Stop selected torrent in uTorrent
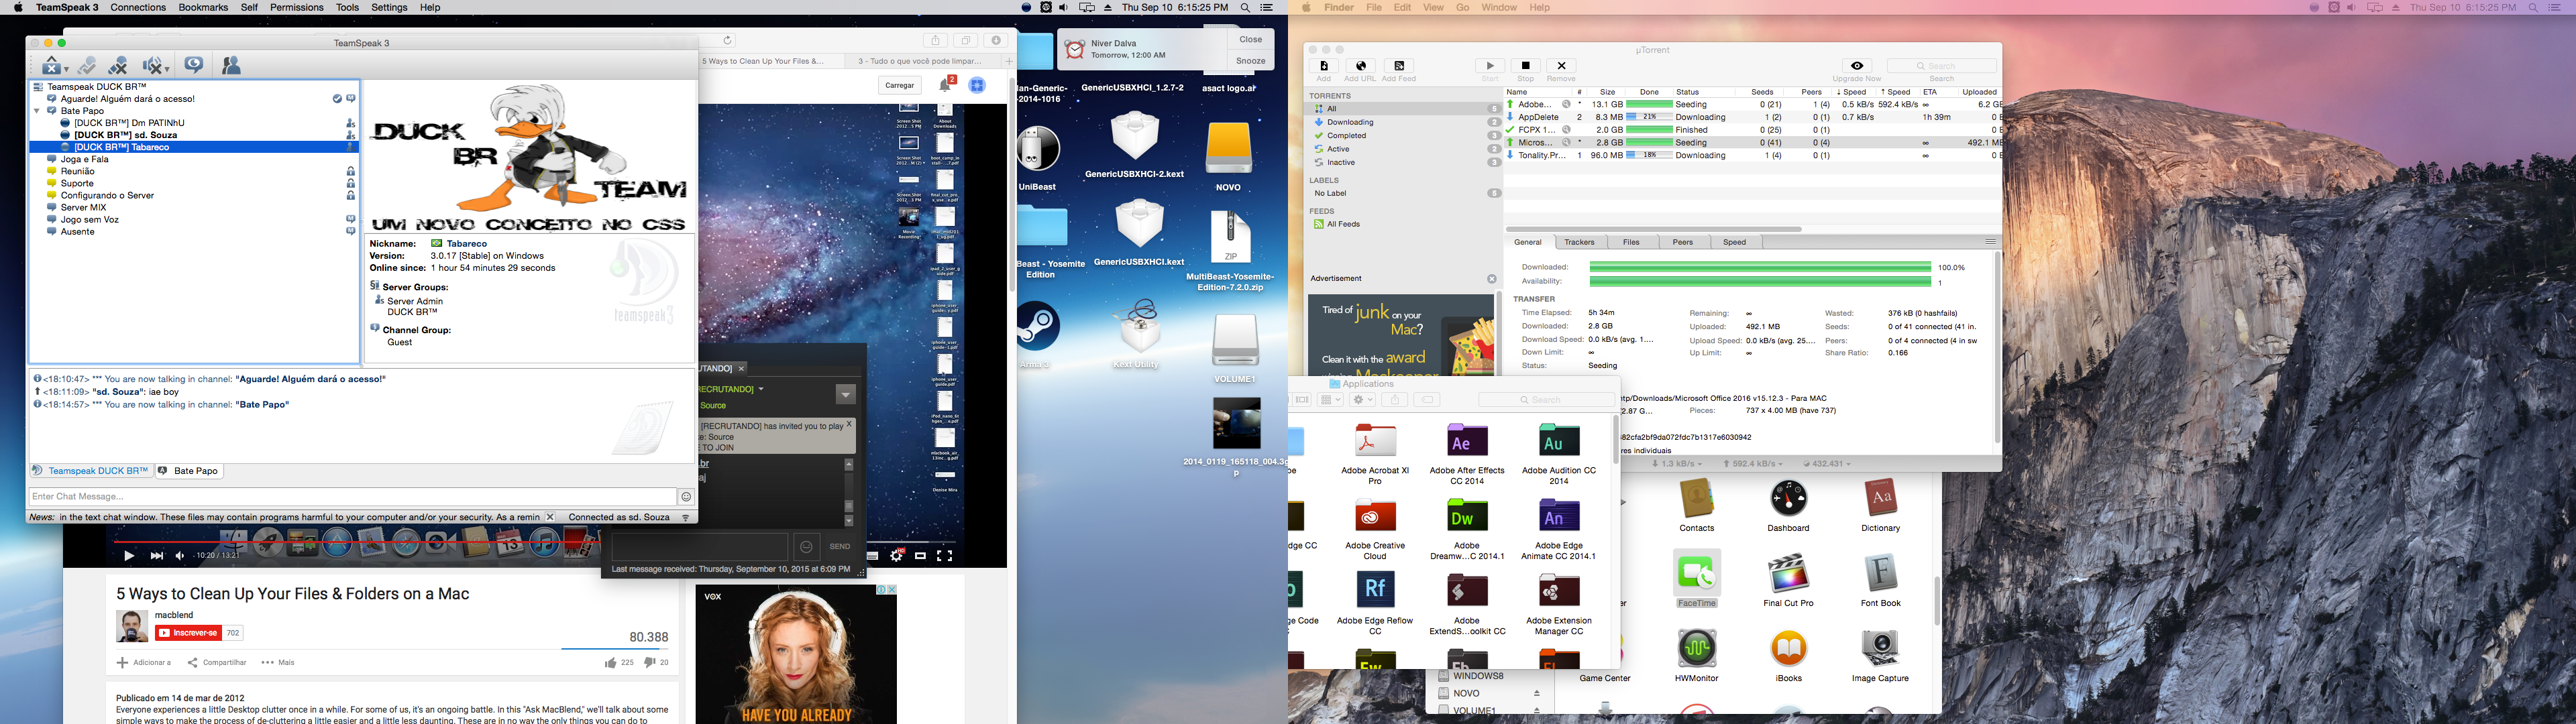Viewport: 2576px width, 724px height. coord(1526,66)
